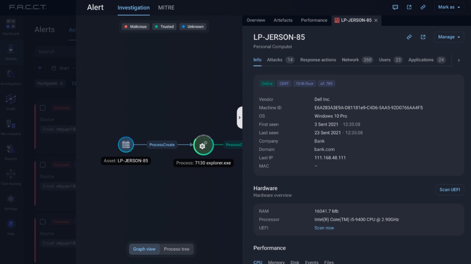
Task: Toggle the Malicious legend filter
Action: 135,27
